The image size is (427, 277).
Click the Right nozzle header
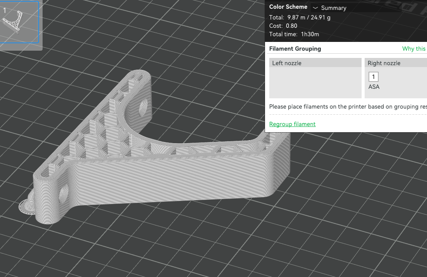click(396, 63)
